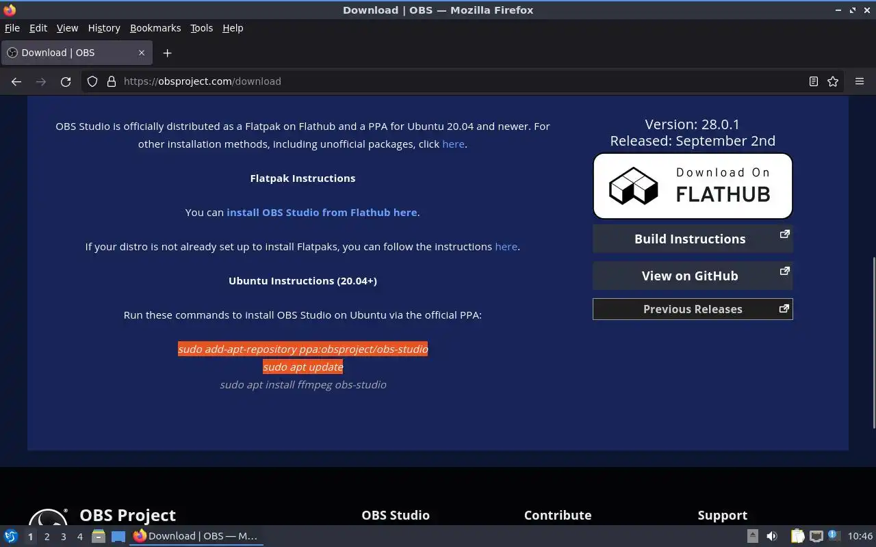This screenshot has height=547, width=876.
Task: Open the Help menu
Action: point(233,28)
